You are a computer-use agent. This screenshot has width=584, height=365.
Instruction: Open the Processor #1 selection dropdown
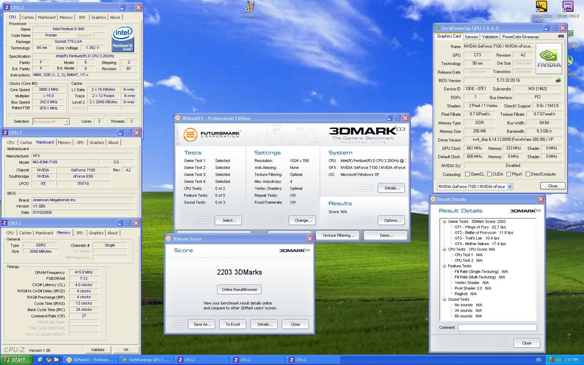pos(66,122)
